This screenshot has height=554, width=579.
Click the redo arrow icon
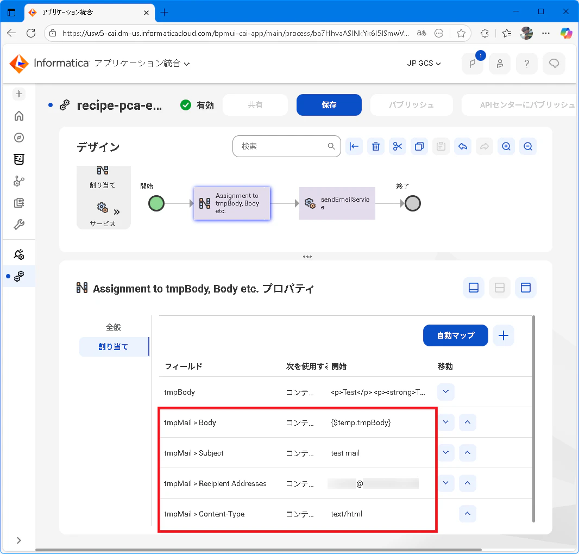484,146
